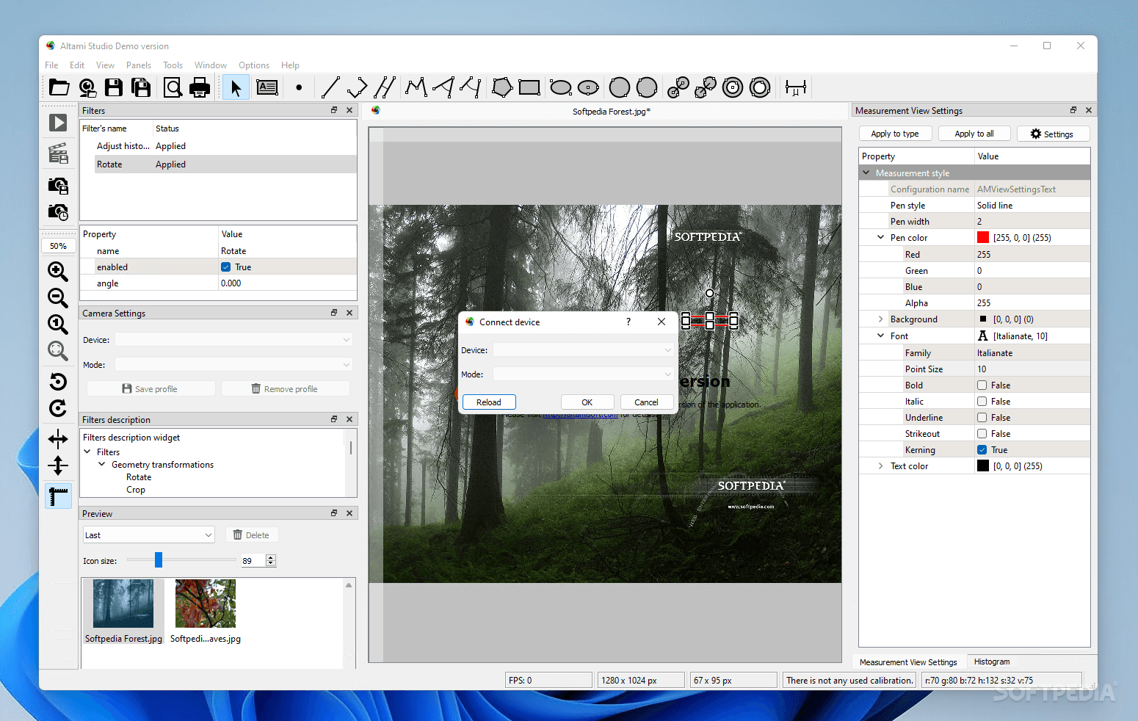The width and height of the screenshot is (1138, 721).
Task: Click the red Pen color swatch
Action: point(983,238)
